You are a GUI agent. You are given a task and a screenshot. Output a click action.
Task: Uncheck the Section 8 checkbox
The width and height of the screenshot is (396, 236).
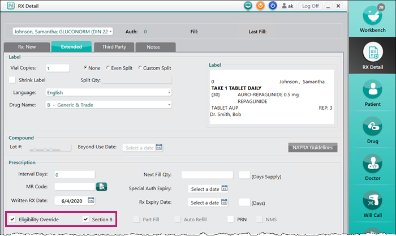(x=86, y=219)
